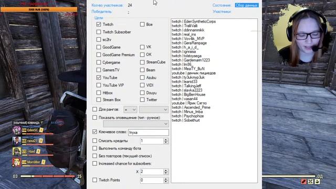This screenshot has height=189, width=336.
Task: Tick the OK checkbox
Action: coord(142,55)
